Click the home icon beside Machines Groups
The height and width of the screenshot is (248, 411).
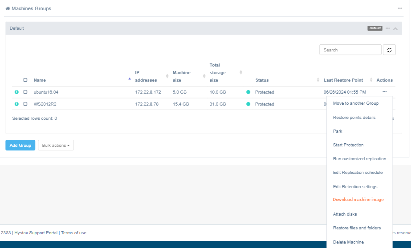8,8
